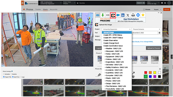Toggle the Private checkbox
The image size is (173, 97).
(144, 9)
